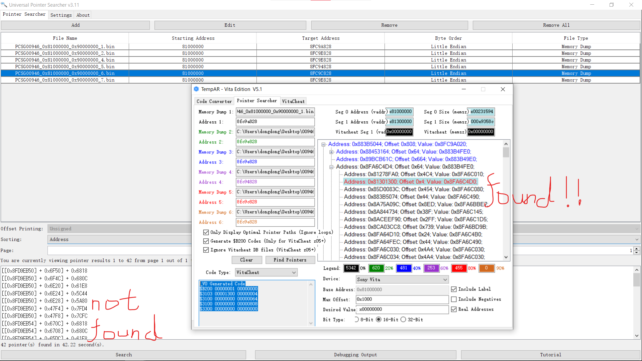Decrease the Page number with stepper down arrow
Image resolution: width=642 pixels, height=361 pixels.
click(x=637, y=252)
